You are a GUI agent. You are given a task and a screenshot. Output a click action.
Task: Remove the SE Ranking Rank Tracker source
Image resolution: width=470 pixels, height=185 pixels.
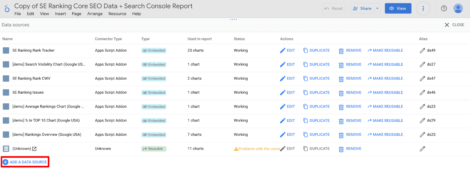click(x=350, y=51)
